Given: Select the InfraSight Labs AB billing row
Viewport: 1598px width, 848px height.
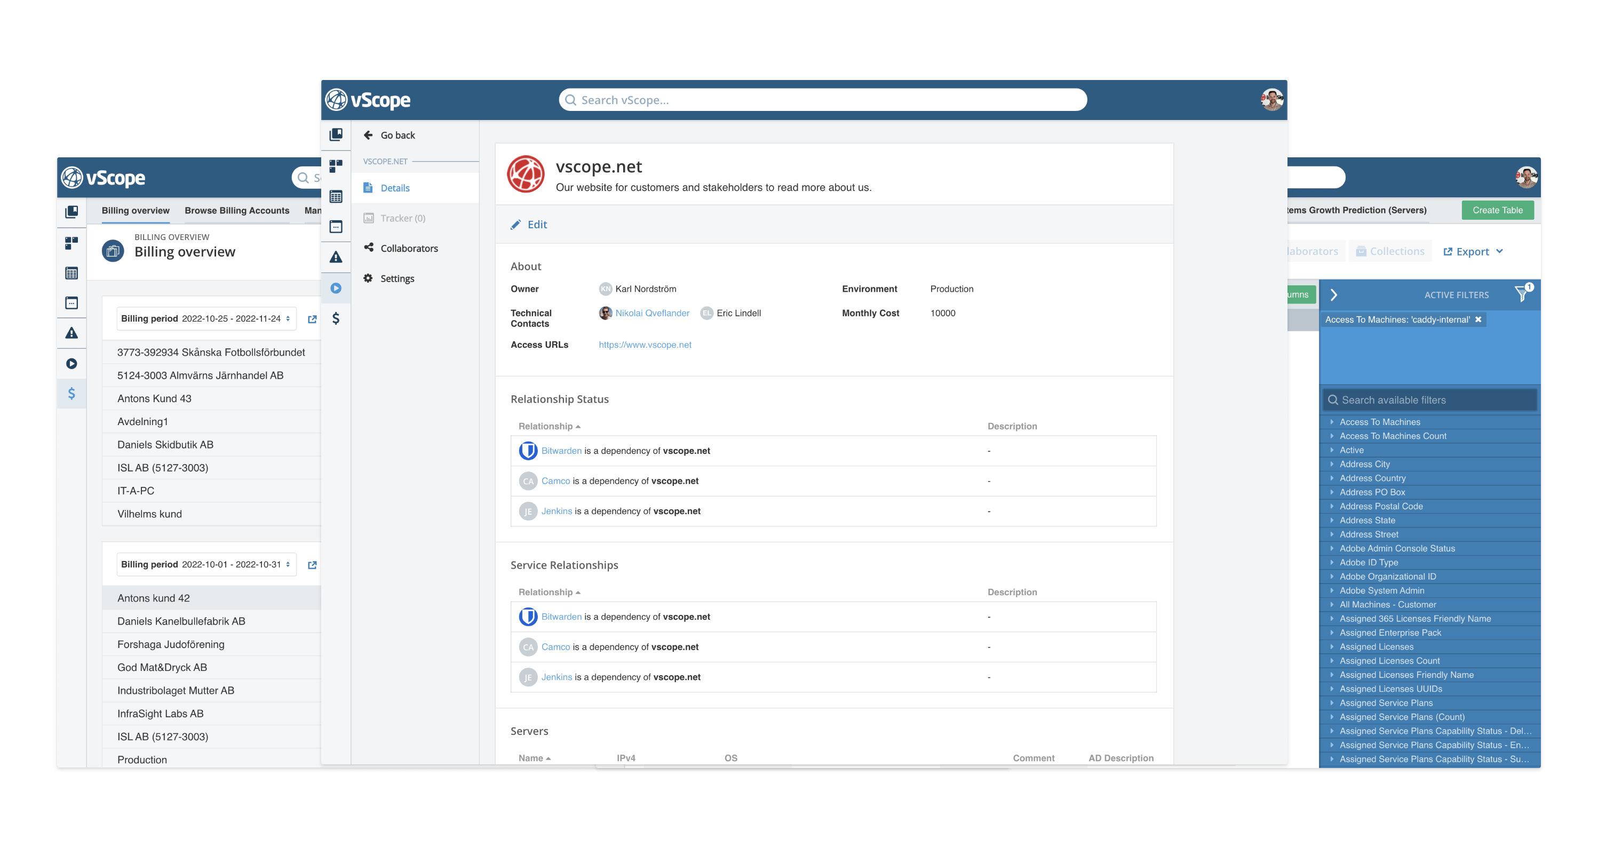Looking at the screenshot, I should 211,714.
